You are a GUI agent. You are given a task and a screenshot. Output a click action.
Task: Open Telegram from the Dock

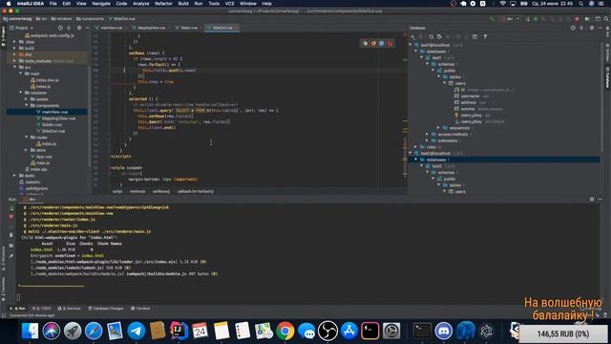pos(136,331)
